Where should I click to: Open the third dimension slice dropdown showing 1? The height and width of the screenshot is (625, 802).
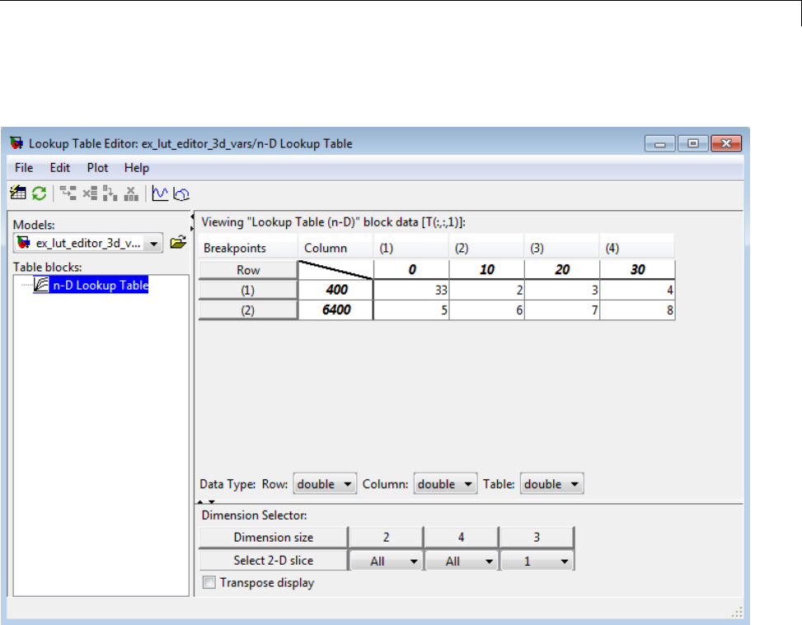point(537,561)
